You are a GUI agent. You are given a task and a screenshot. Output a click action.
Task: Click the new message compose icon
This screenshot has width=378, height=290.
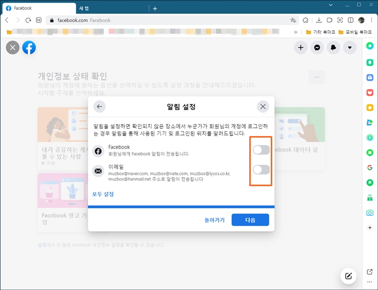[348, 276]
